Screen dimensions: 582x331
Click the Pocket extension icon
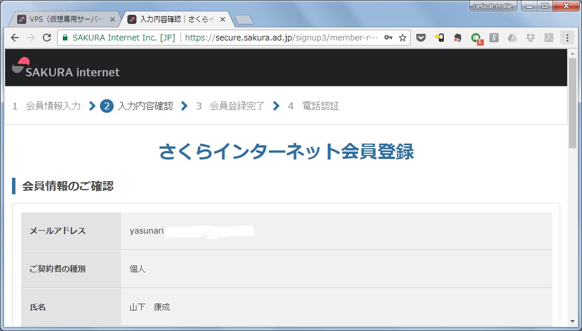point(420,38)
